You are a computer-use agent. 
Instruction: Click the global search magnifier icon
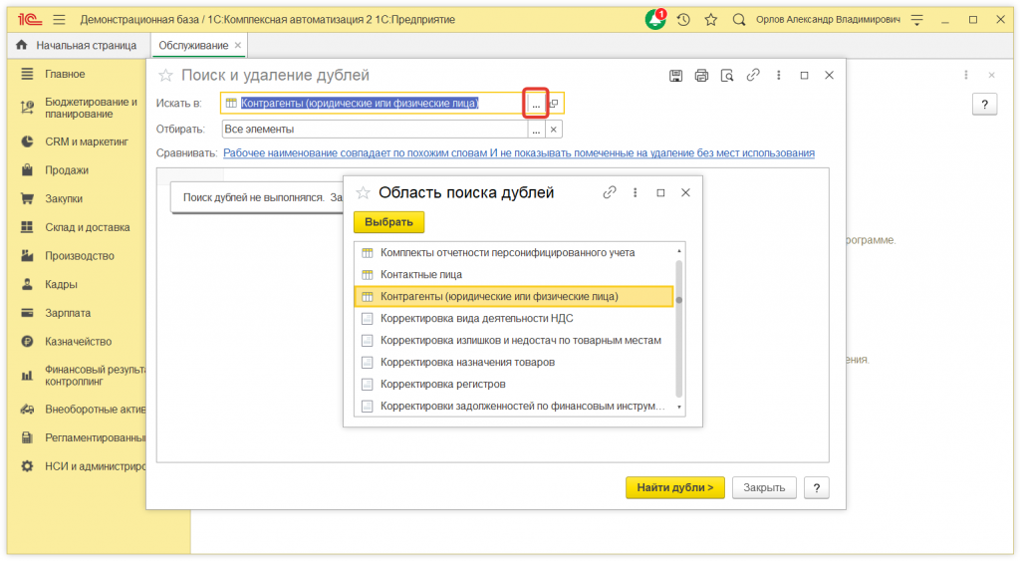click(738, 19)
